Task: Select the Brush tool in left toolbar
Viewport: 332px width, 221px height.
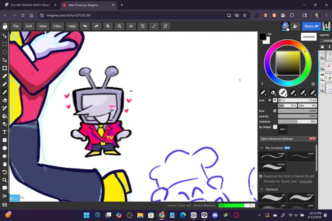Action: pos(5,92)
